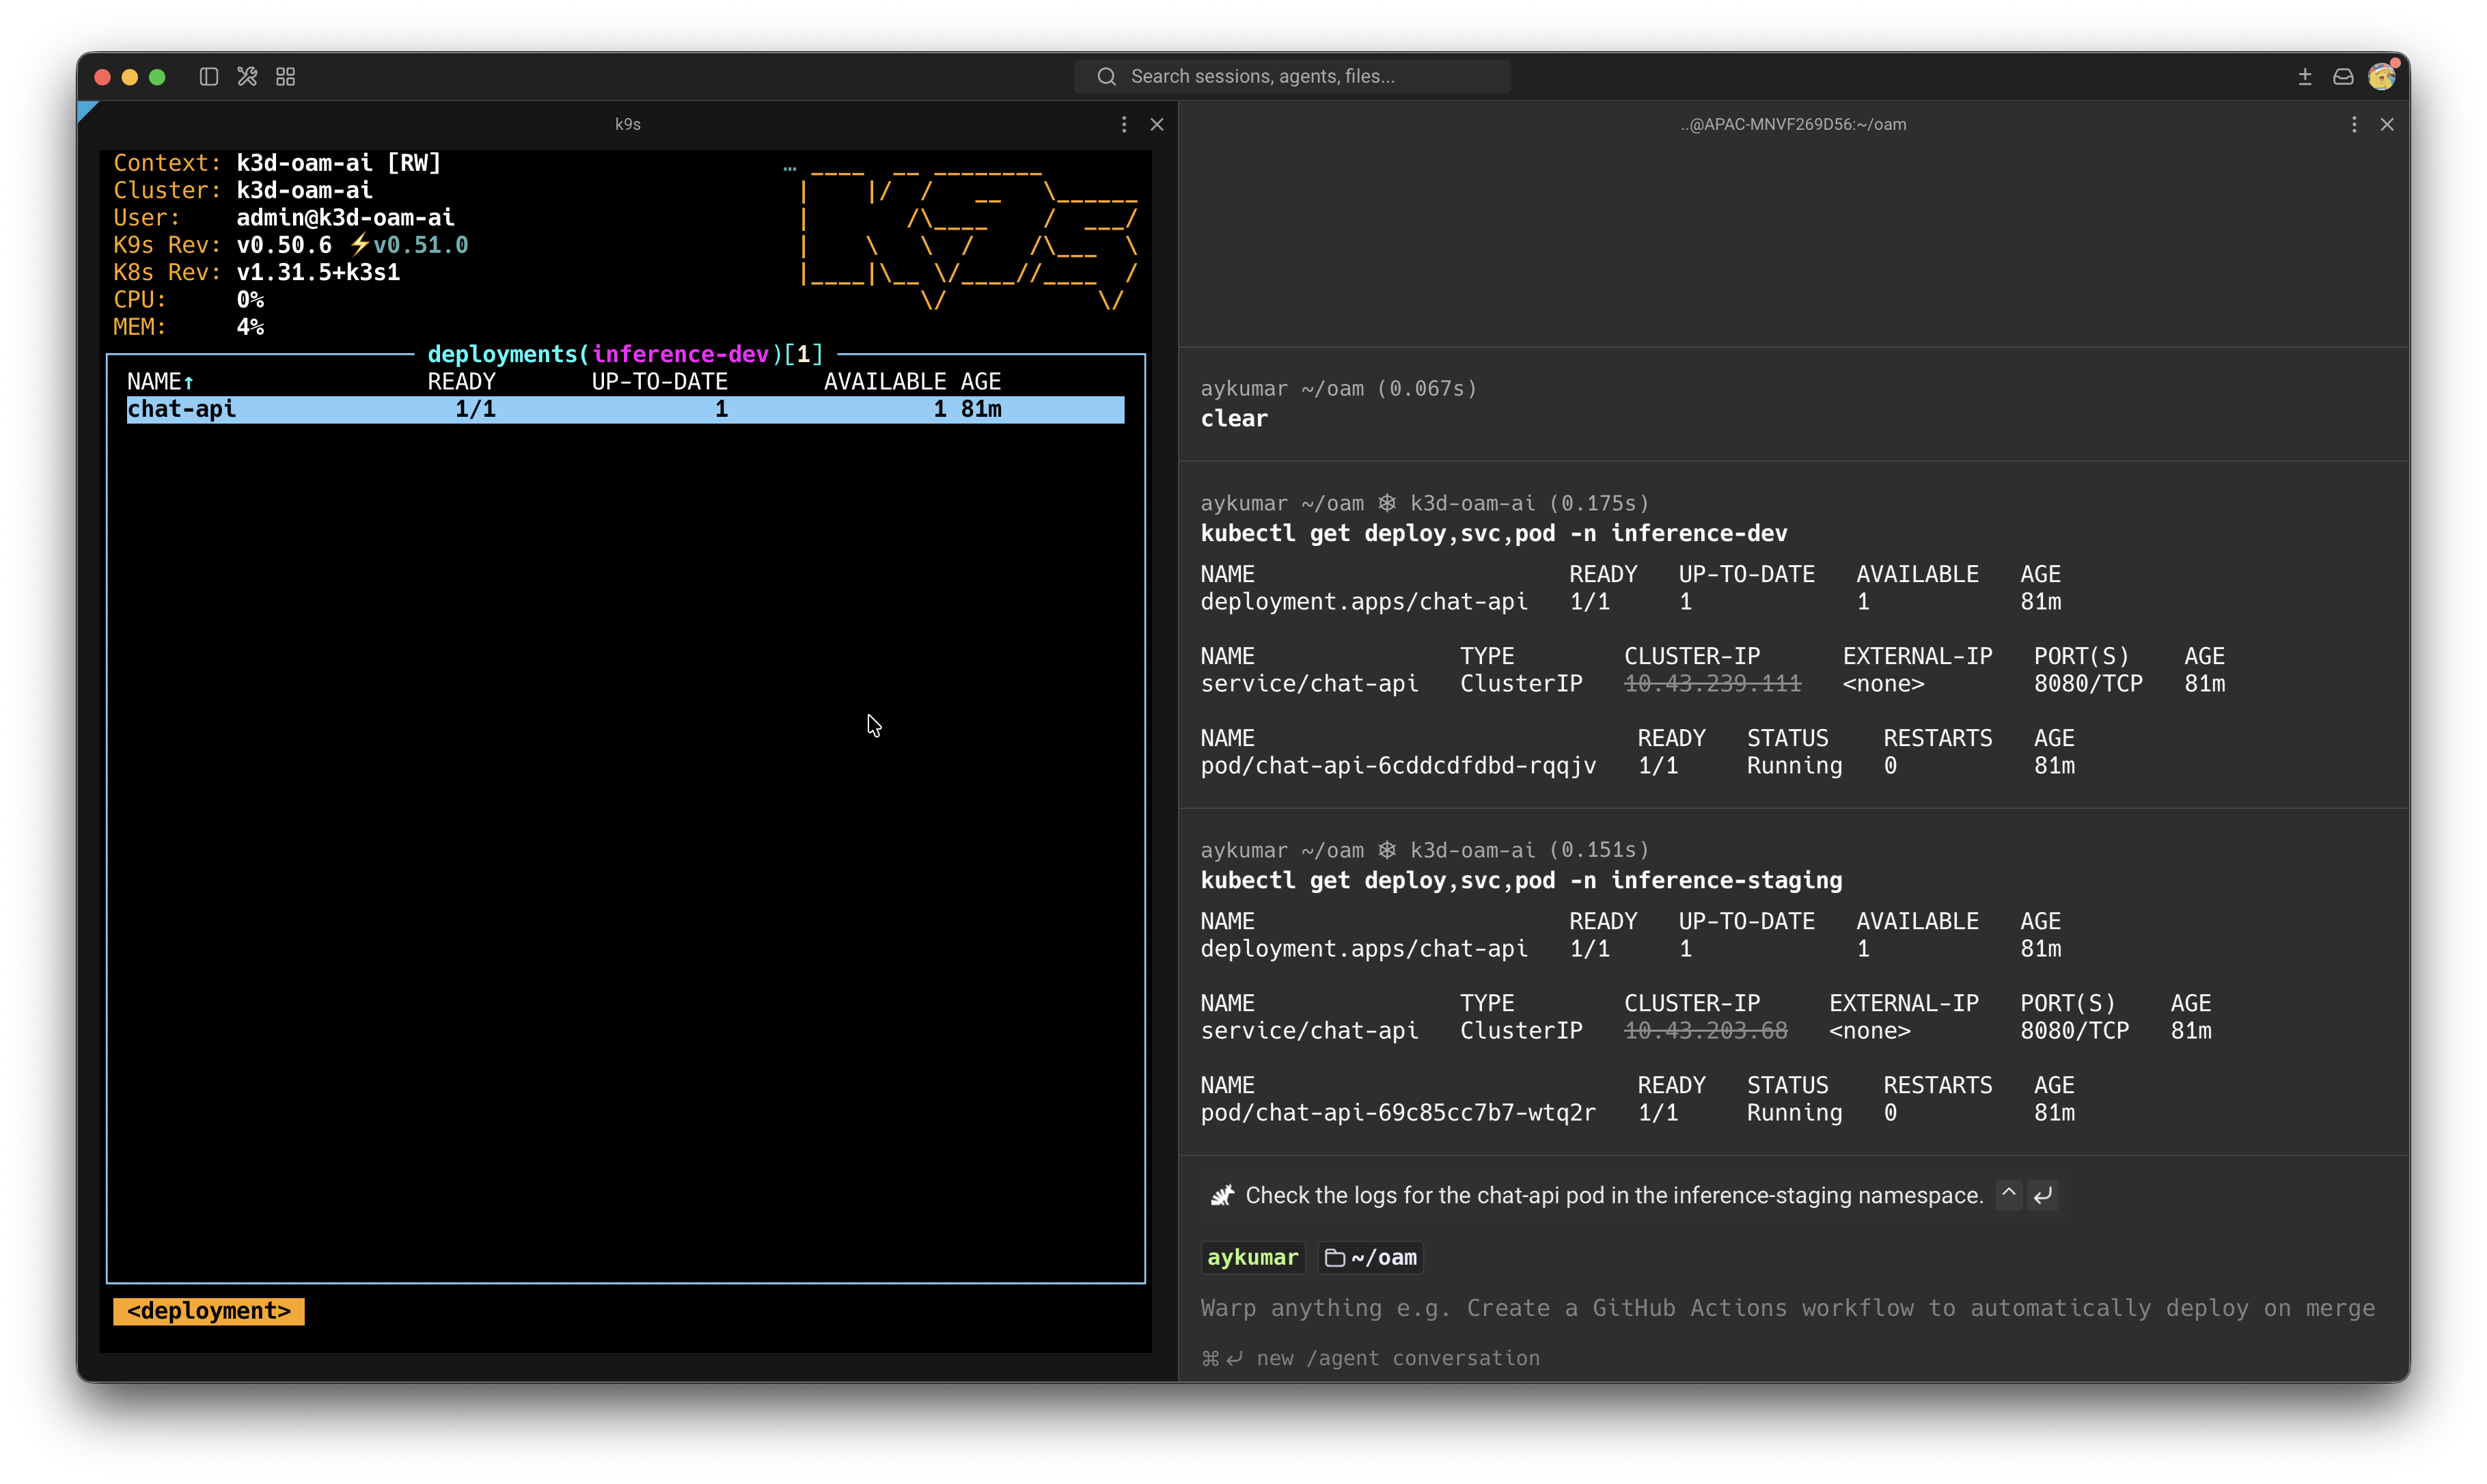Close the k9s pane
Screen dimensions: 2487x1484
tap(1157, 124)
